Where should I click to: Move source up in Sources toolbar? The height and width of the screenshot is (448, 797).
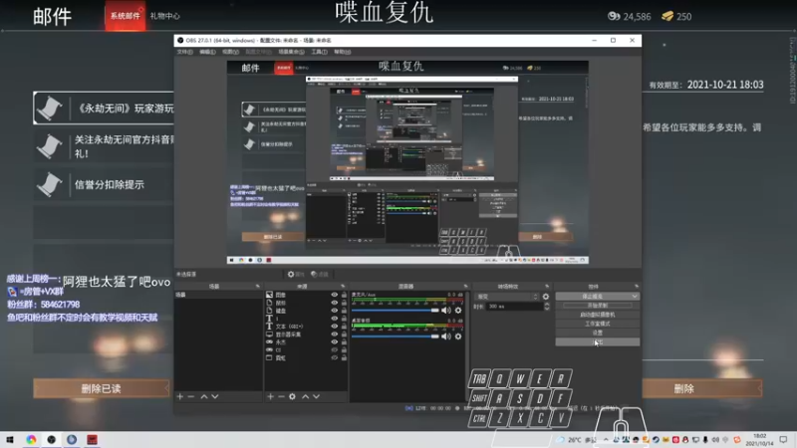[306, 396]
